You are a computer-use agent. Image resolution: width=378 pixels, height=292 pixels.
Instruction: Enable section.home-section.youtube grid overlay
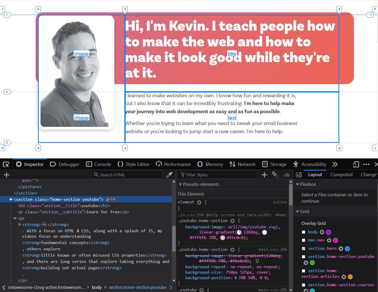tap(303, 257)
